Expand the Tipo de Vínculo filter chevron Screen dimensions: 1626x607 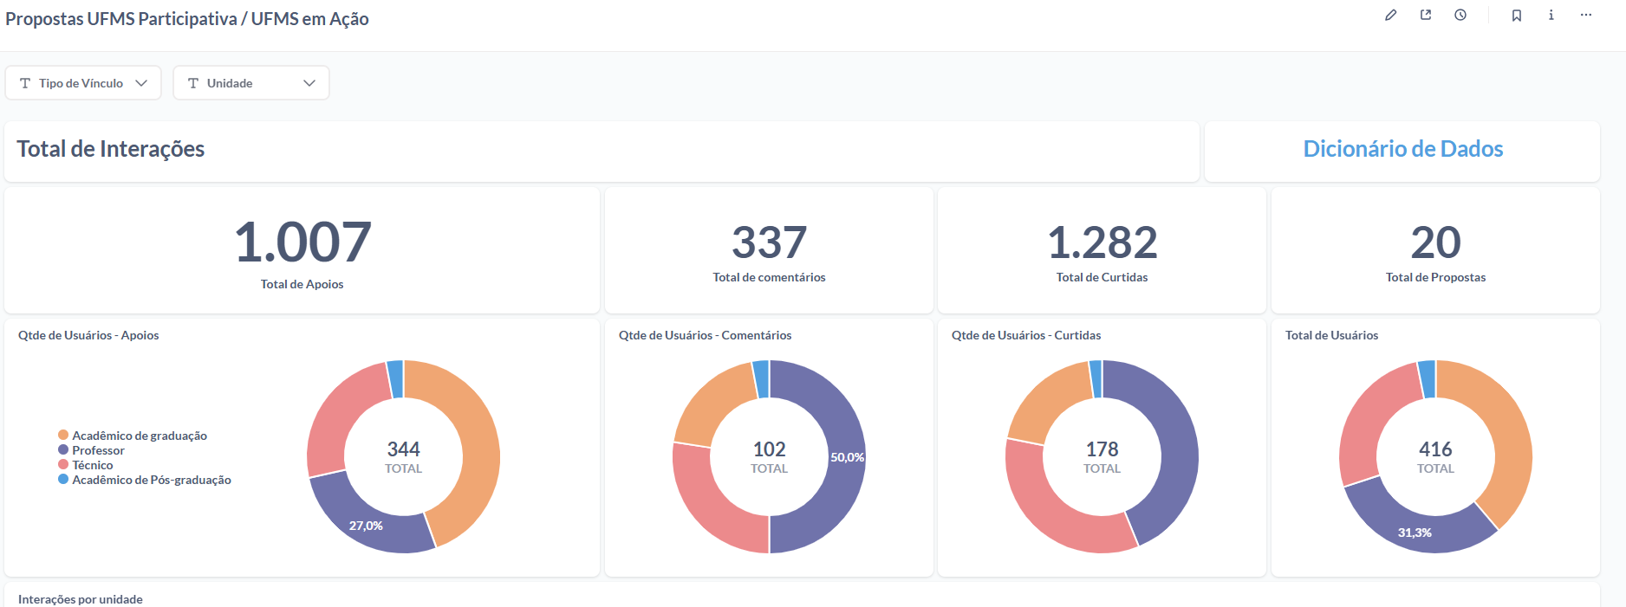pos(141,83)
